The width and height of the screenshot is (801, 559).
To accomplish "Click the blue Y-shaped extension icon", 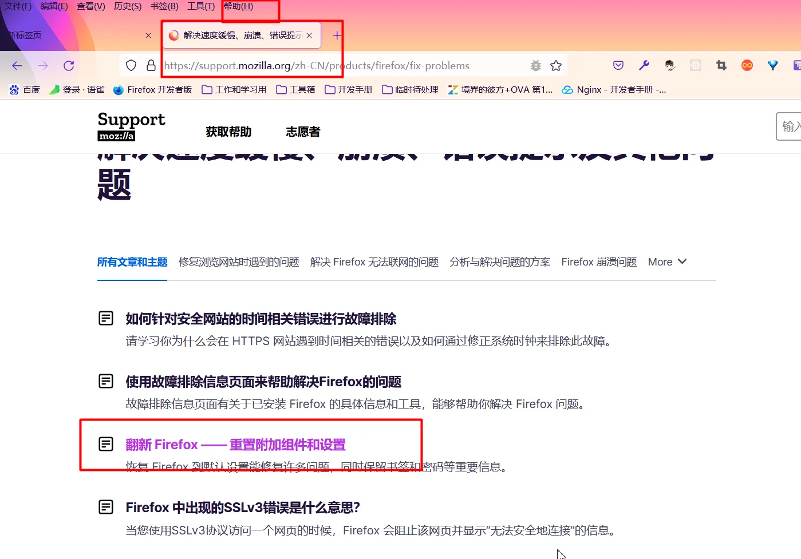I will tap(773, 65).
